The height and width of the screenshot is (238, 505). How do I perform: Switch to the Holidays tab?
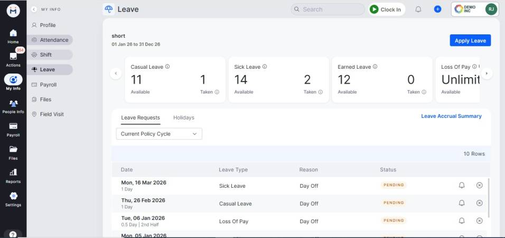184,117
